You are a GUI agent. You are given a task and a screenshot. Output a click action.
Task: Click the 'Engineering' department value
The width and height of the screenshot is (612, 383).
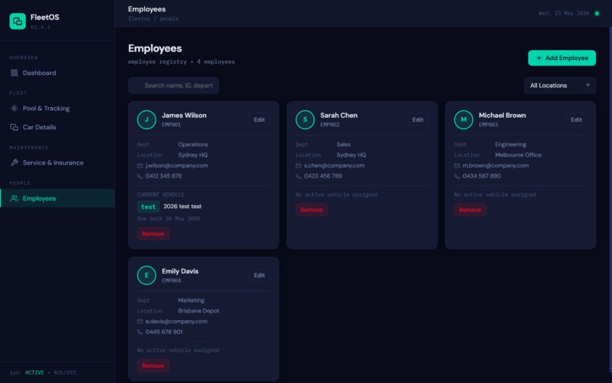point(510,144)
